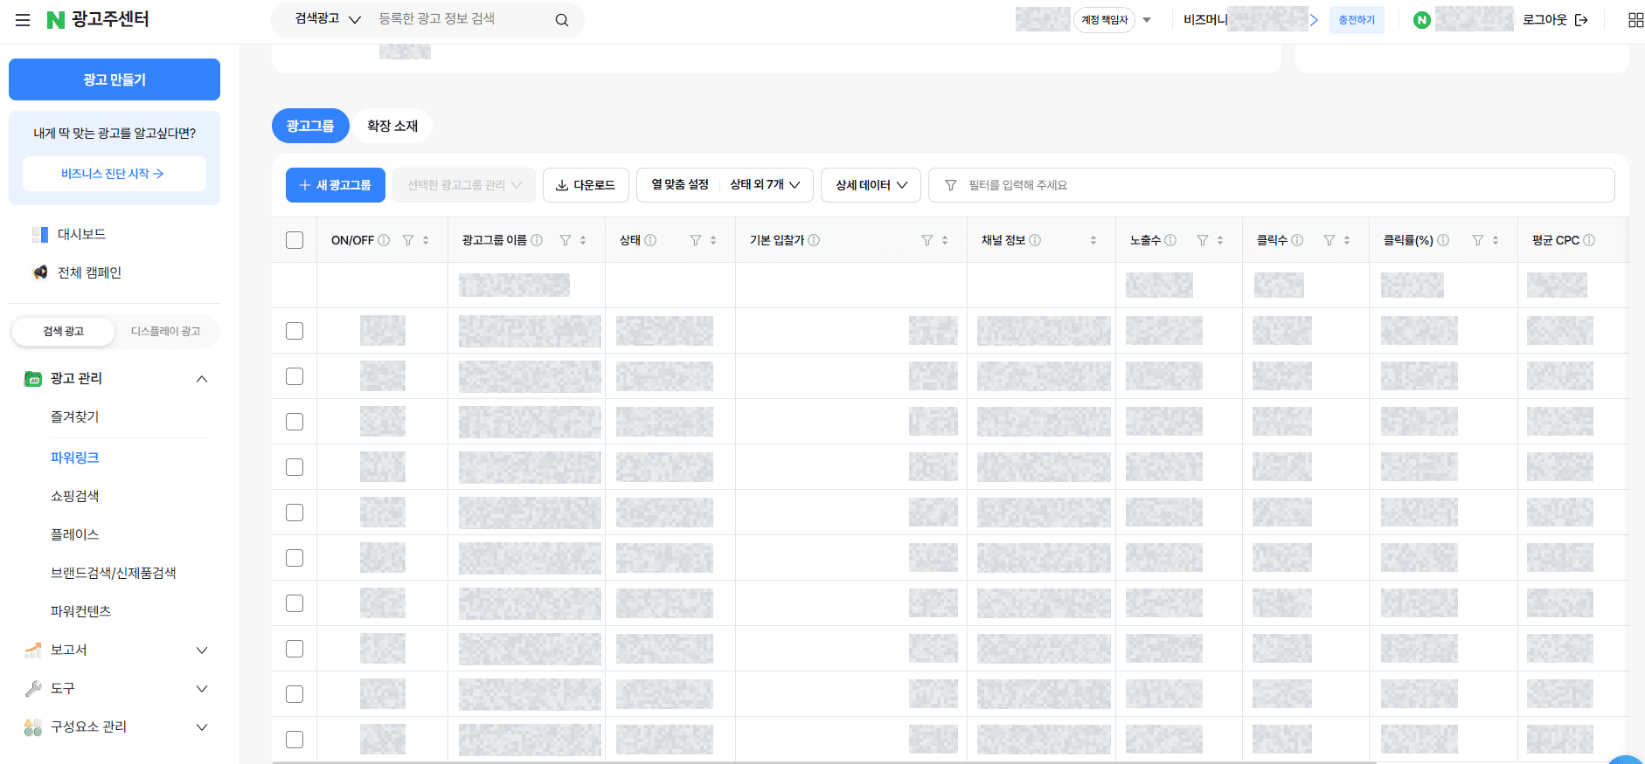Viewport: 1645px width, 764px height.
Task: Click the 보고서 chart icon
Action: tap(33, 650)
